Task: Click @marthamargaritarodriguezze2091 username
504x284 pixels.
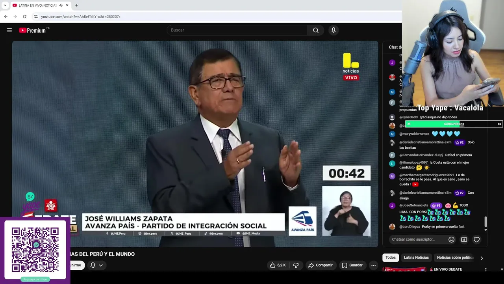Action: pos(426,175)
